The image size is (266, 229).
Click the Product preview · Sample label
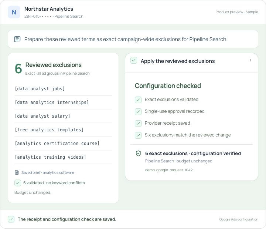click(x=237, y=12)
